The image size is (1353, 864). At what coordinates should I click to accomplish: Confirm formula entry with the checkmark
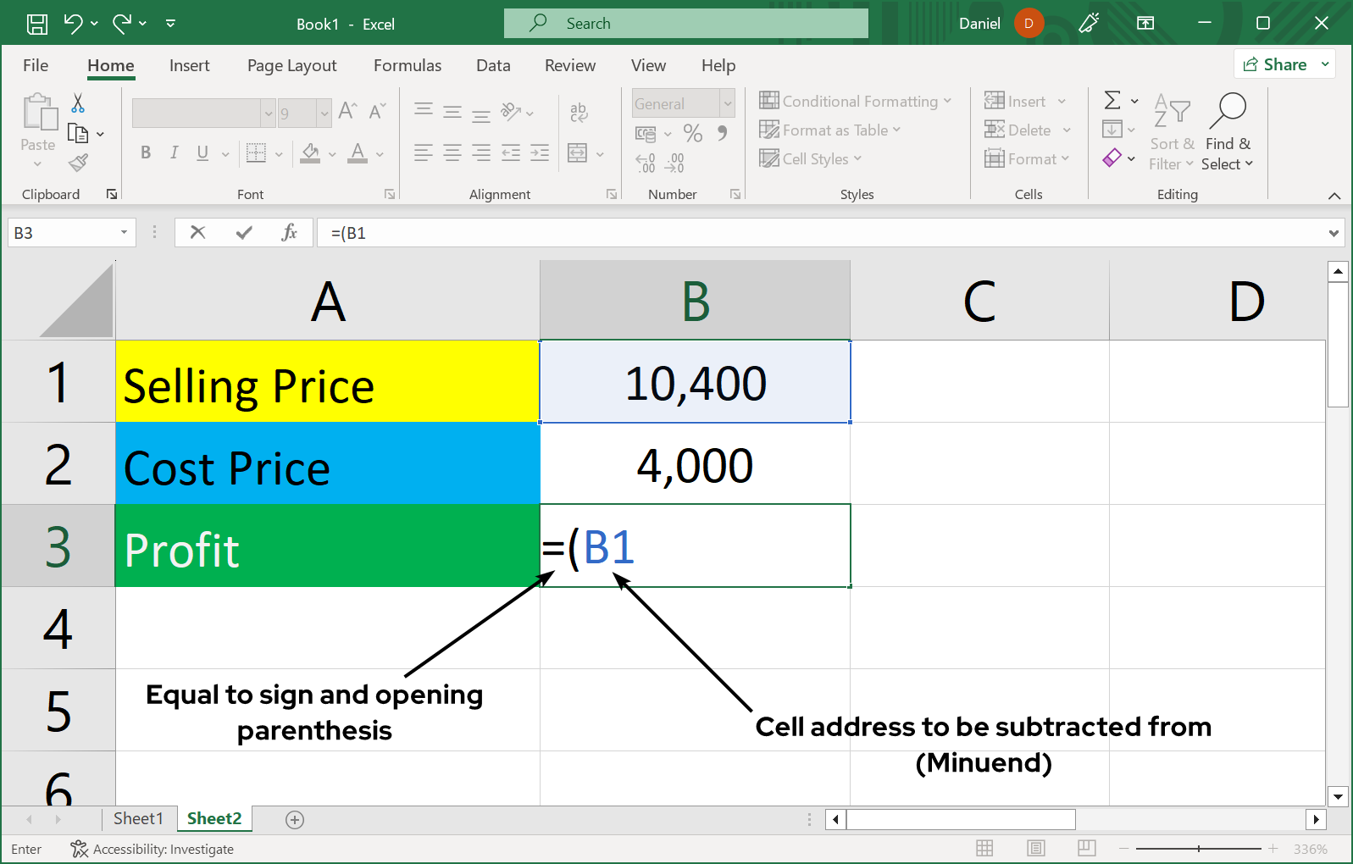point(244,232)
